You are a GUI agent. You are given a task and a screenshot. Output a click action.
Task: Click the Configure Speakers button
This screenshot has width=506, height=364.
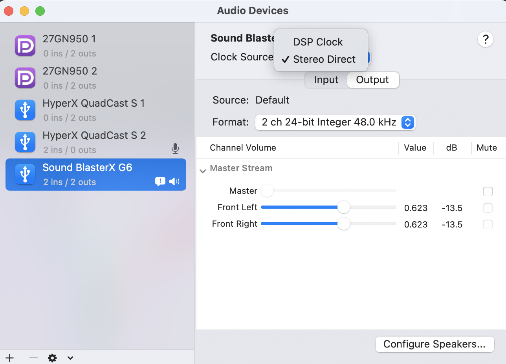[x=434, y=344]
